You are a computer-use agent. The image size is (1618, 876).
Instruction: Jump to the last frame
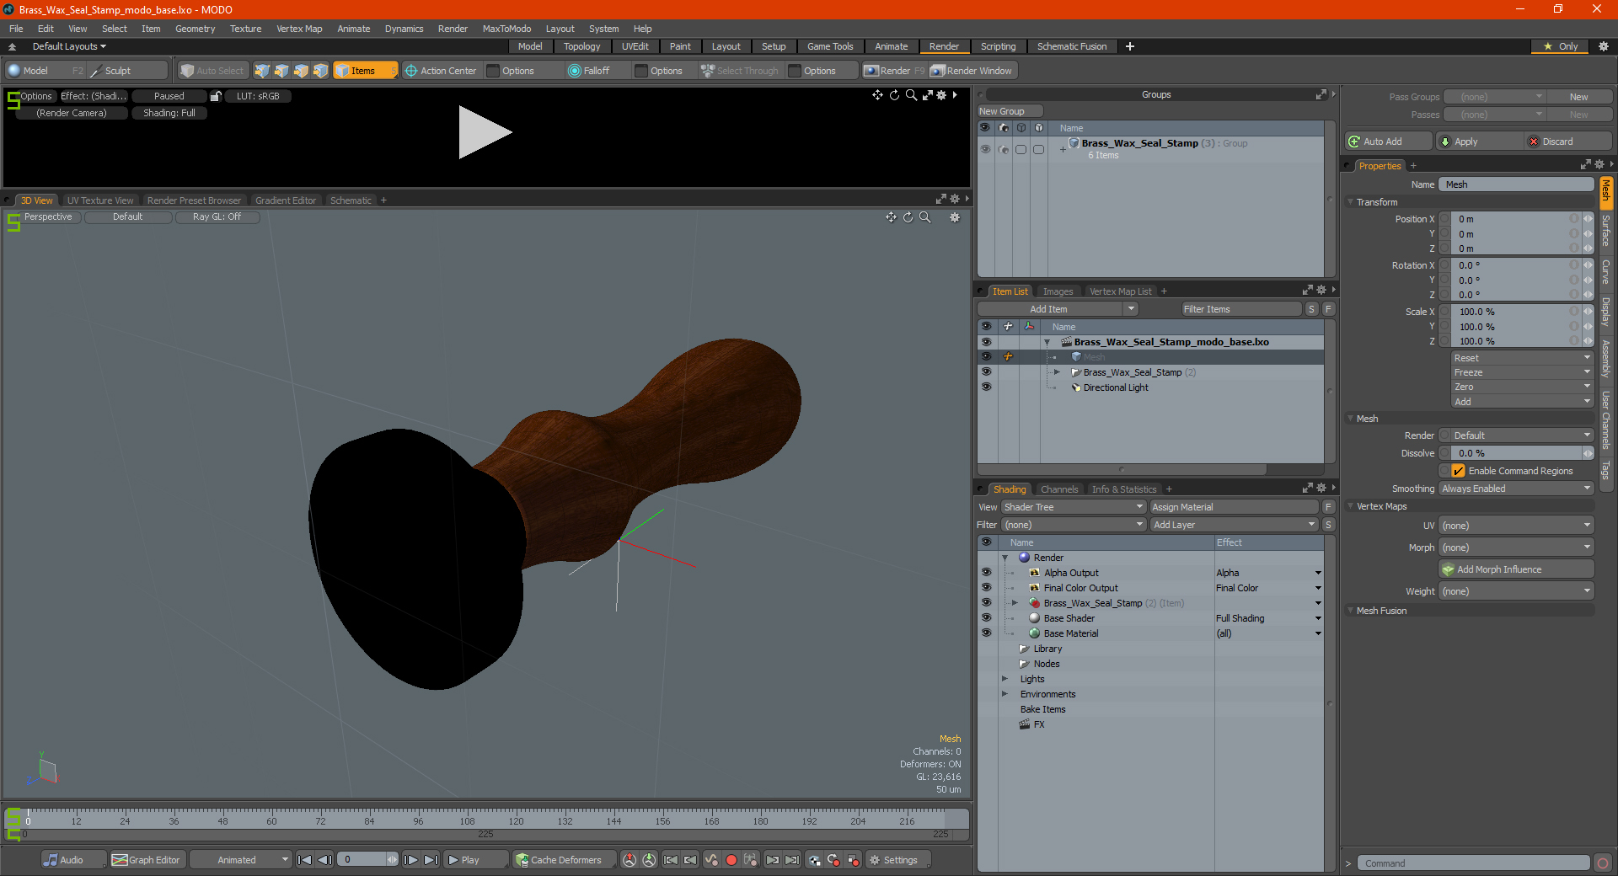tap(431, 860)
